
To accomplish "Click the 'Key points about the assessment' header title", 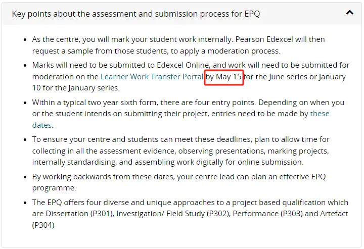I will coord(136,14).
